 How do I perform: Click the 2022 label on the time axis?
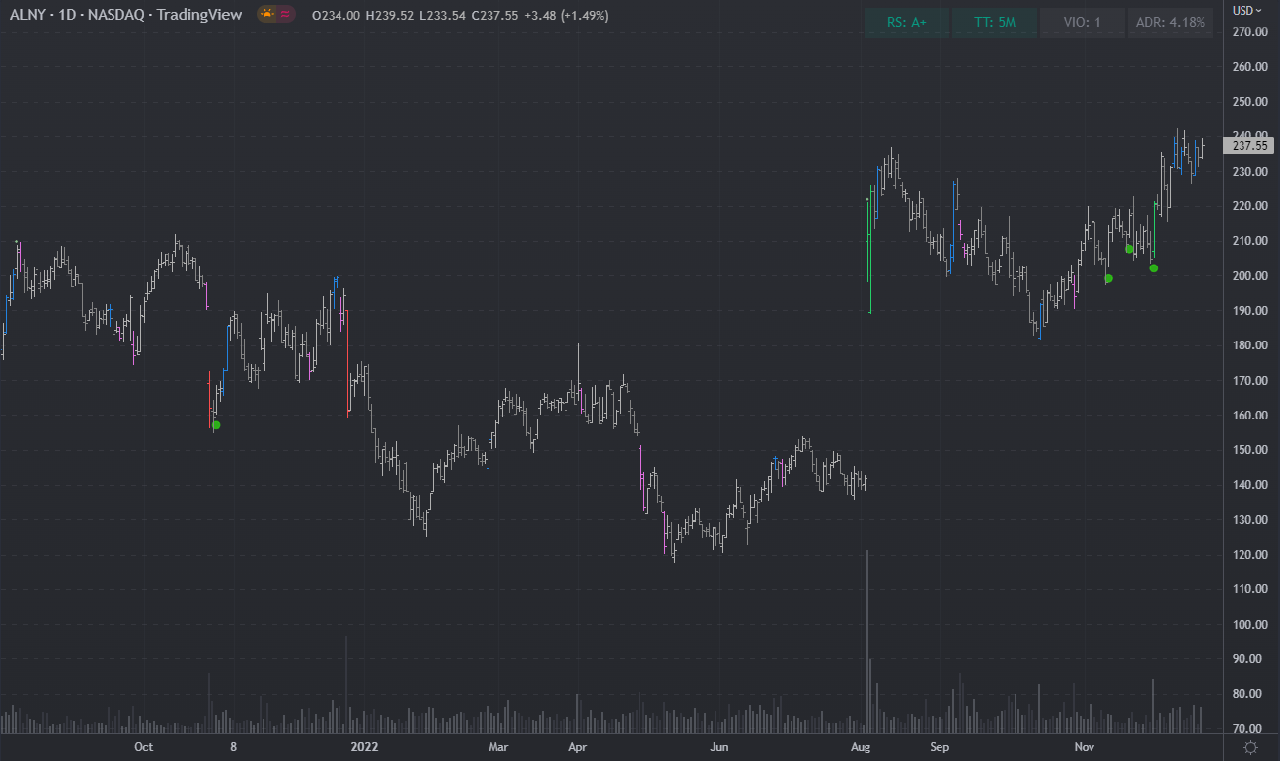click(364, 747)
